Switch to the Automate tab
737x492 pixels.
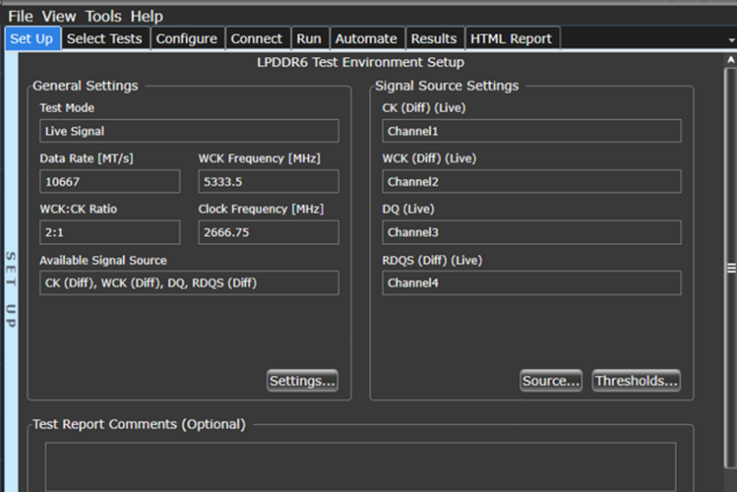click(x=366, y=39)
